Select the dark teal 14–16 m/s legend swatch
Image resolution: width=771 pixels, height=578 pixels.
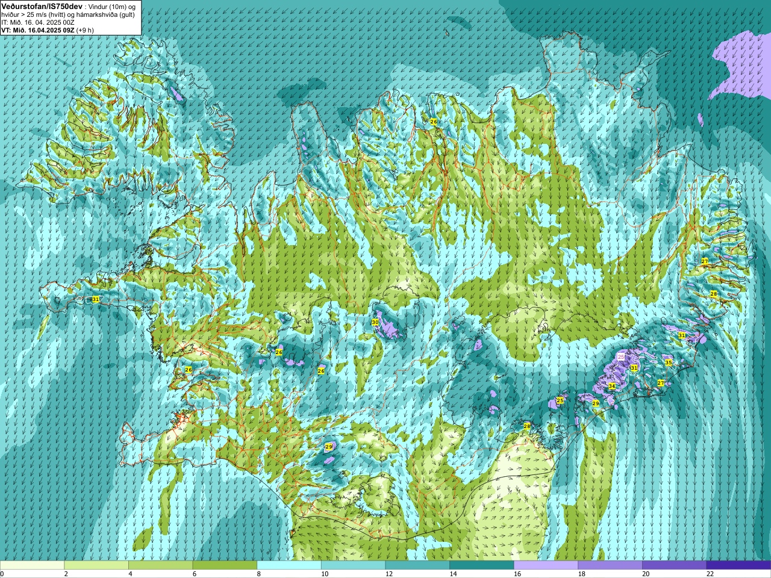coord(482,565)
